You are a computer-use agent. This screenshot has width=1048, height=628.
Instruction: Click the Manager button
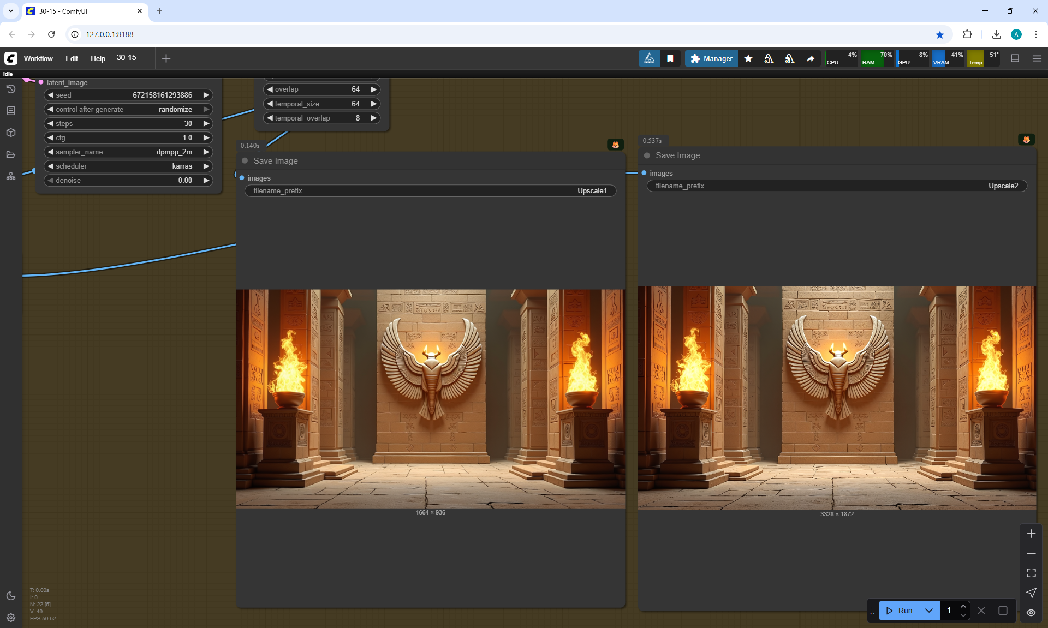(711, 58)
